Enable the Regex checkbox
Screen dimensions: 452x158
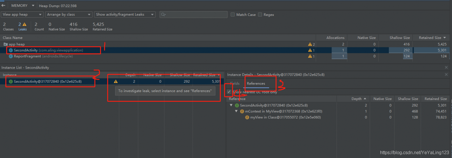point(260,14)
